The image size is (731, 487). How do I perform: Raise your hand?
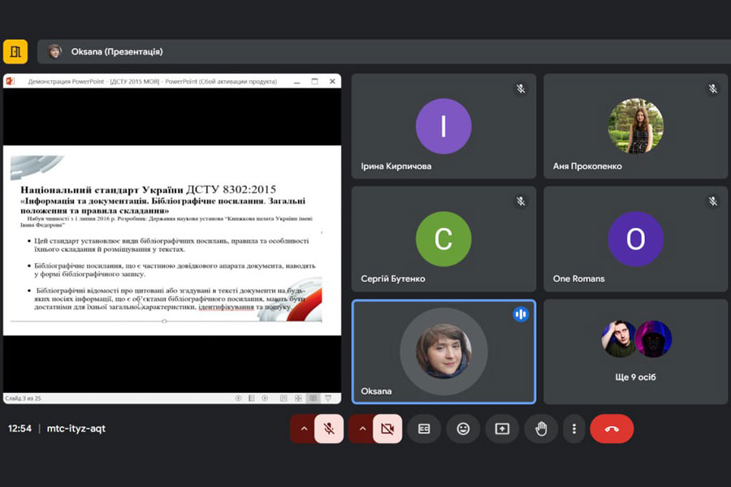[541, 429]
